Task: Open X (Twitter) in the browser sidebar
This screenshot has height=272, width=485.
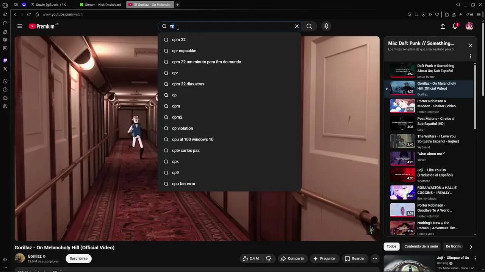Action: click(5, 69)
